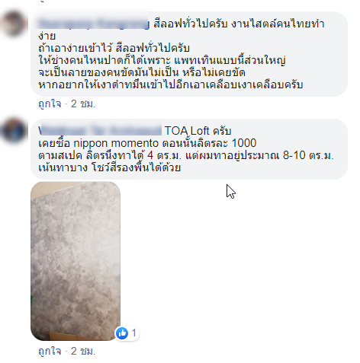The image size is (360, 363).
Task: Click the line beginning "ให้ช่างคนไหนปาดก็ได้"
Action: (x=162, y=60)
